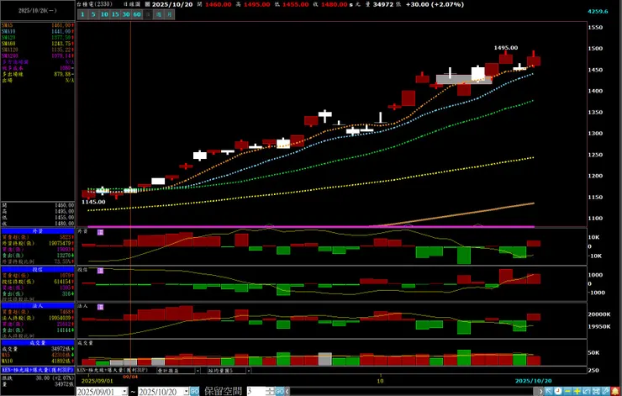
Task: Select the 30-minute timeframe button
Action: [x=126, y=14]
